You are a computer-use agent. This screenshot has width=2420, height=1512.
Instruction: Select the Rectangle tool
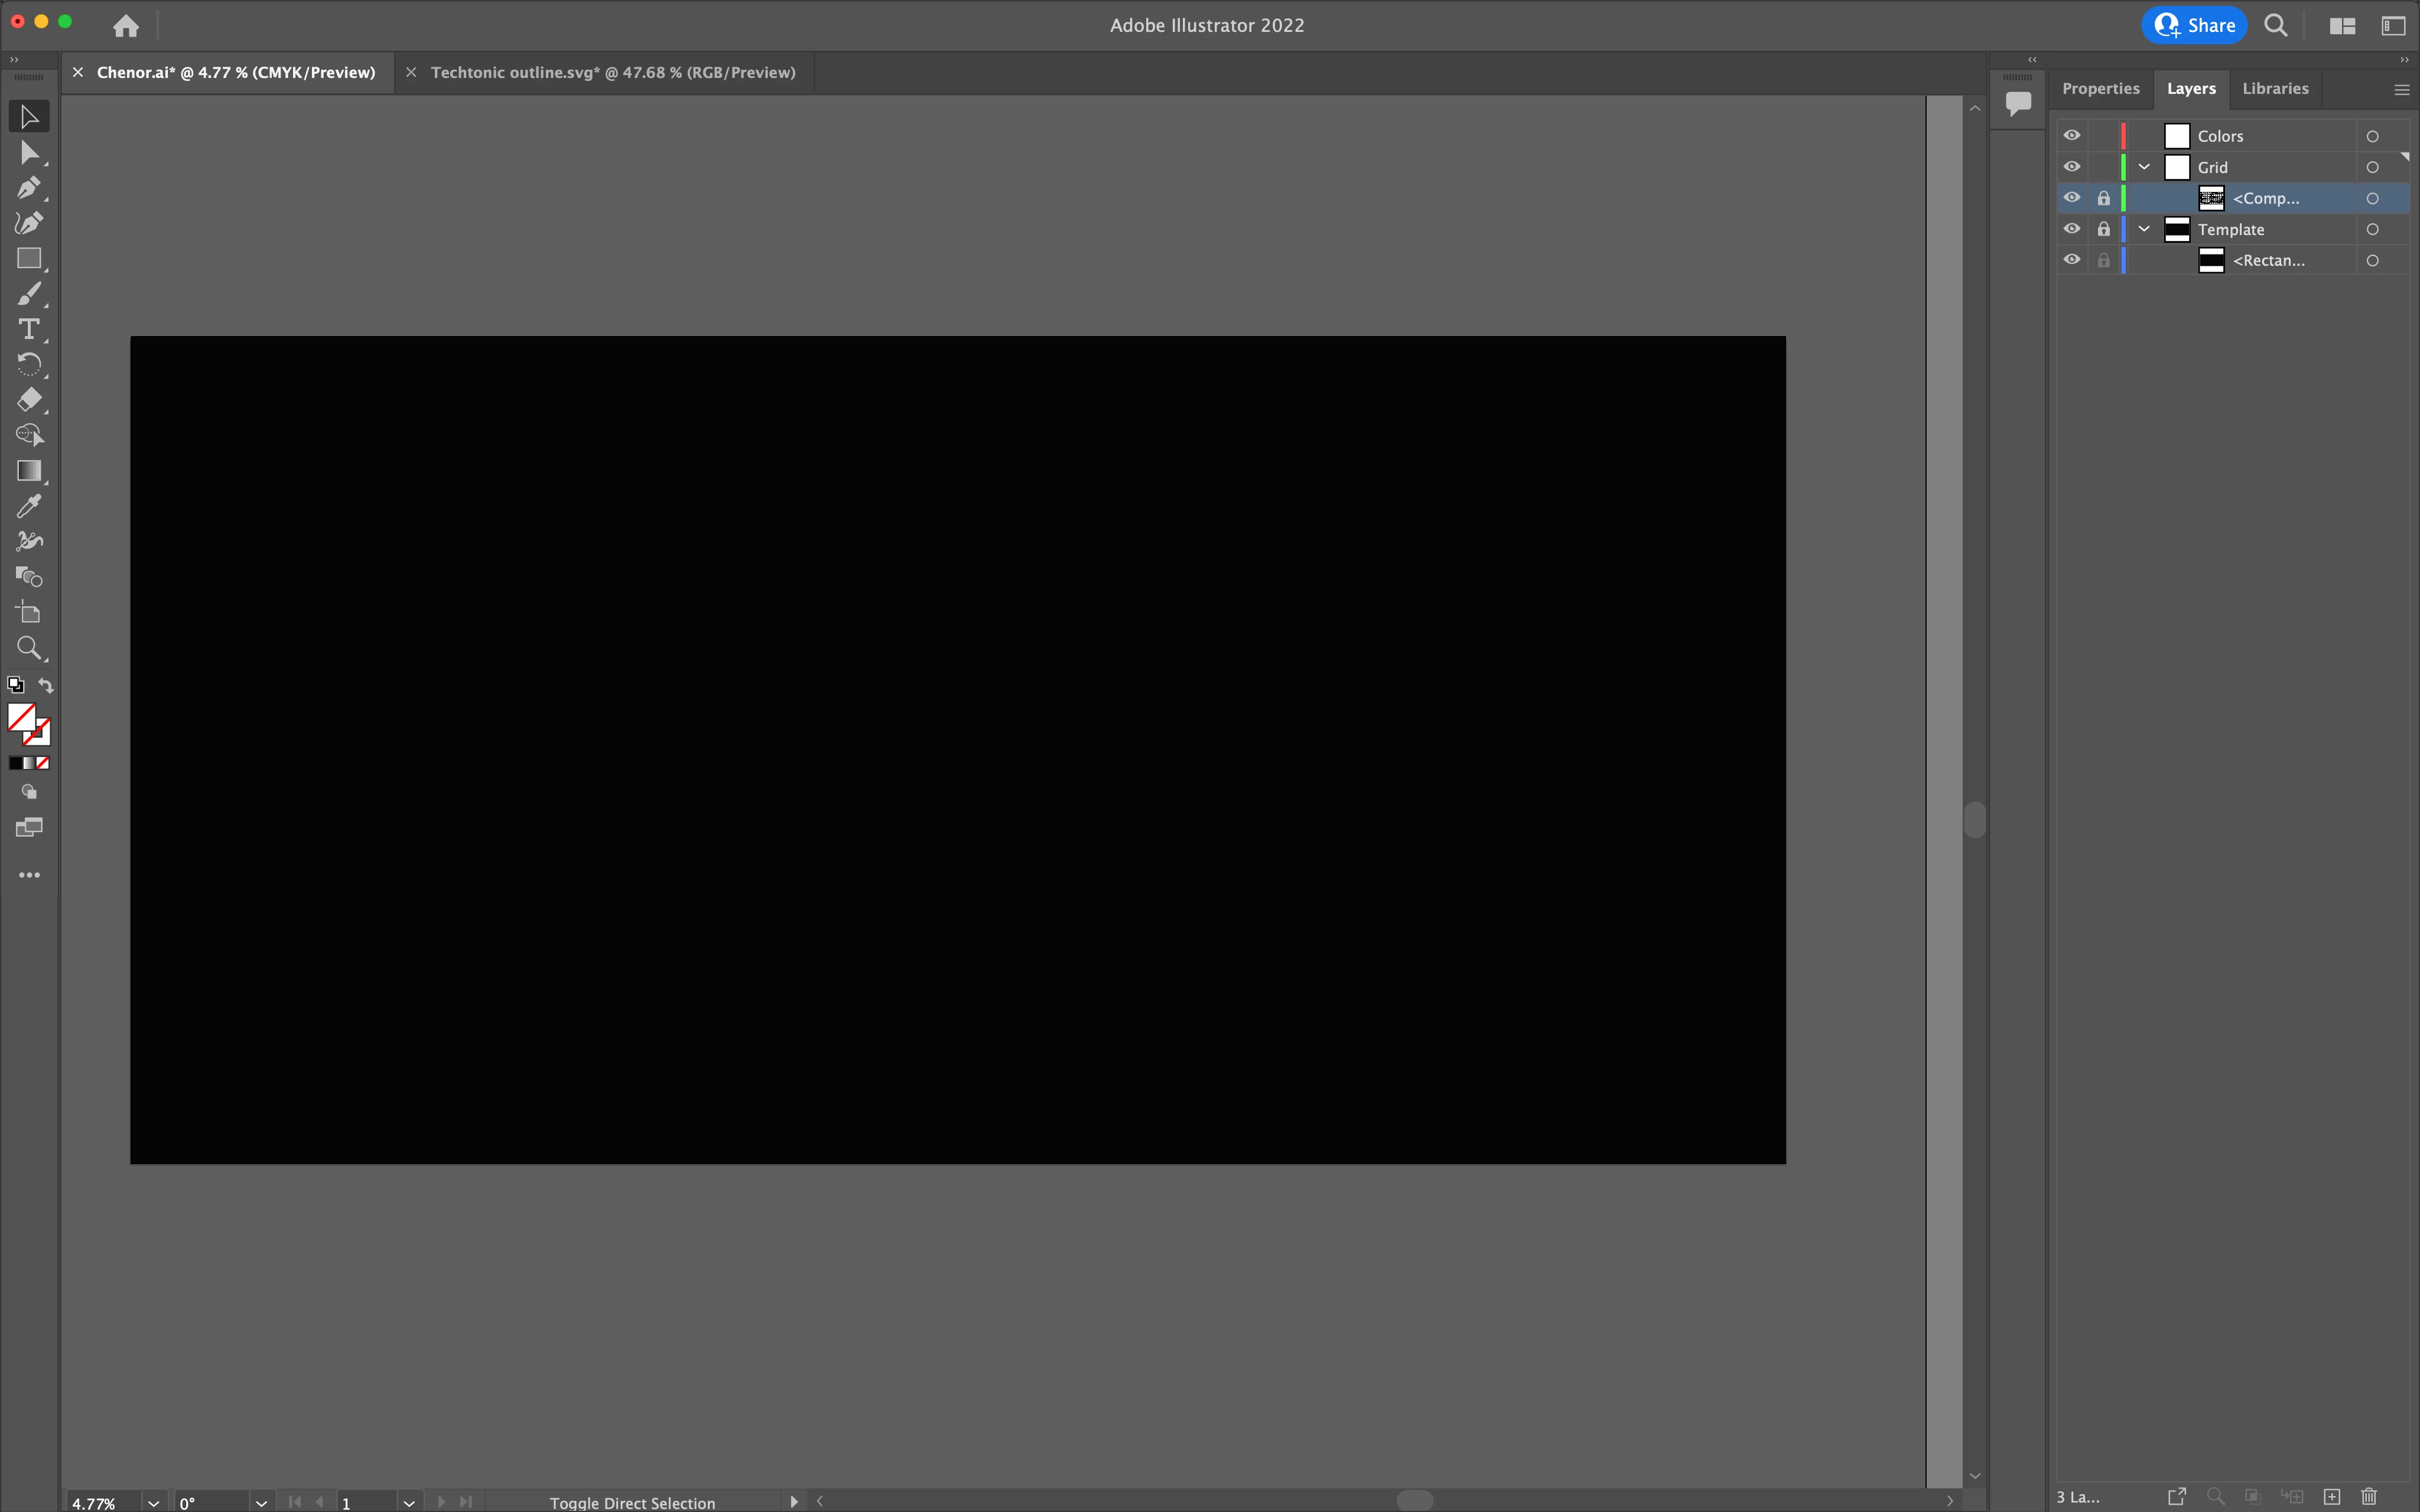tap(28, 258)
